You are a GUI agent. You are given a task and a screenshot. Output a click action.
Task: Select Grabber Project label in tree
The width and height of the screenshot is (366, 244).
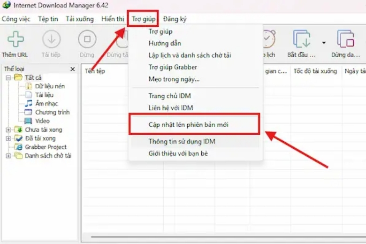46,147
